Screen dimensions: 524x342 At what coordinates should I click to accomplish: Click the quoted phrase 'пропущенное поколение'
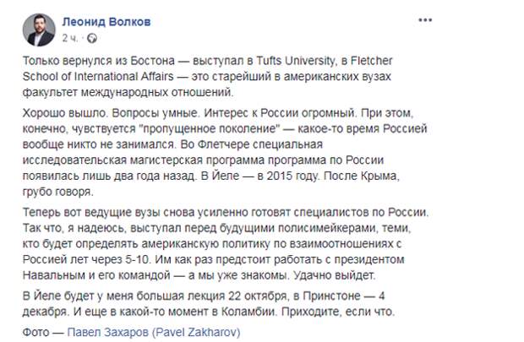pyautogui.click(x=211, y=129)
